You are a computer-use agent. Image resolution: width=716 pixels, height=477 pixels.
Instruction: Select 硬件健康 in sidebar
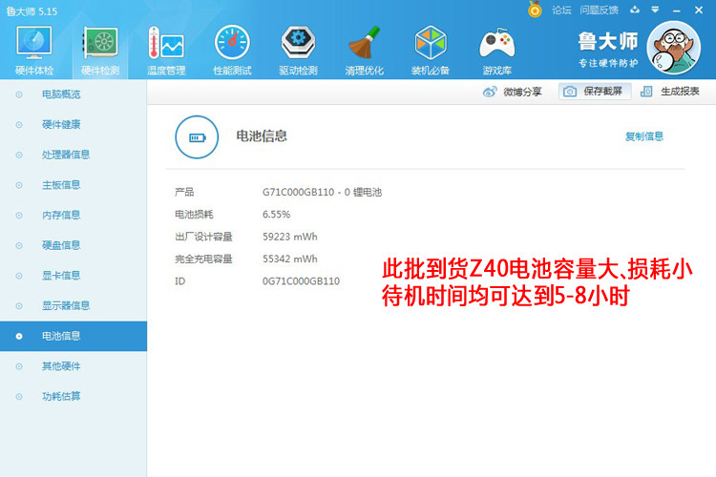[74, 125]
